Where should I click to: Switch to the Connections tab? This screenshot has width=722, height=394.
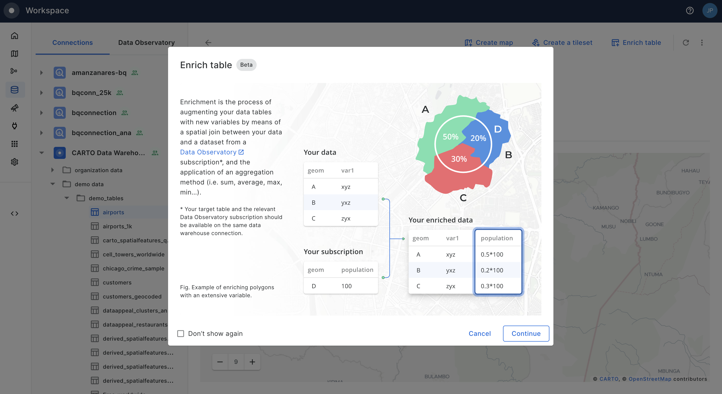click(x=72, y=43)
